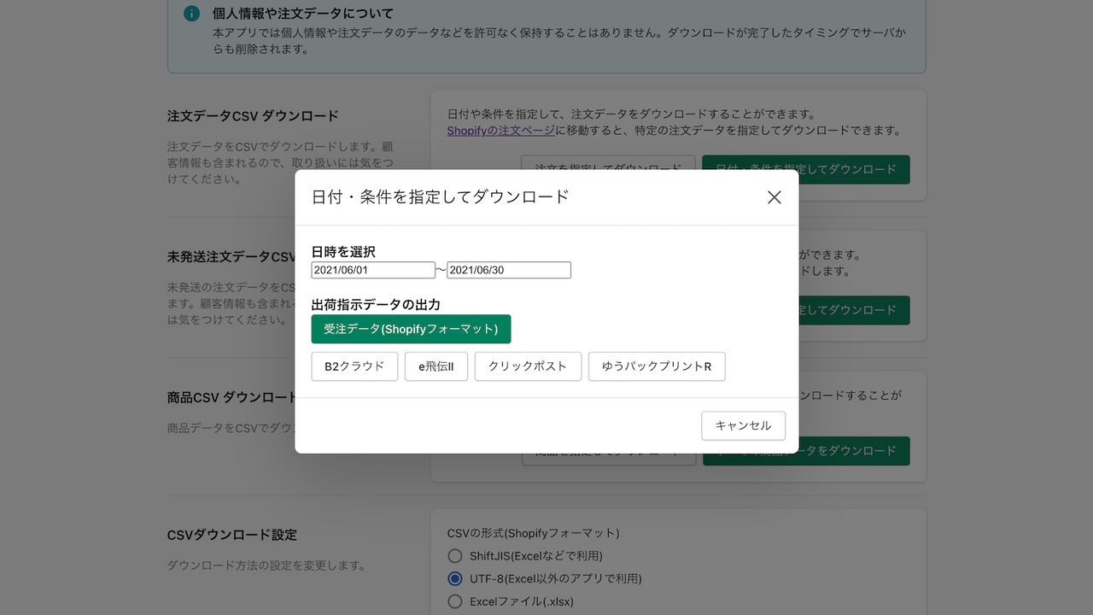Click the start date field 2021/06/01
The height and width of the screenshot is (615, 1093).
(x=373, y=270)
